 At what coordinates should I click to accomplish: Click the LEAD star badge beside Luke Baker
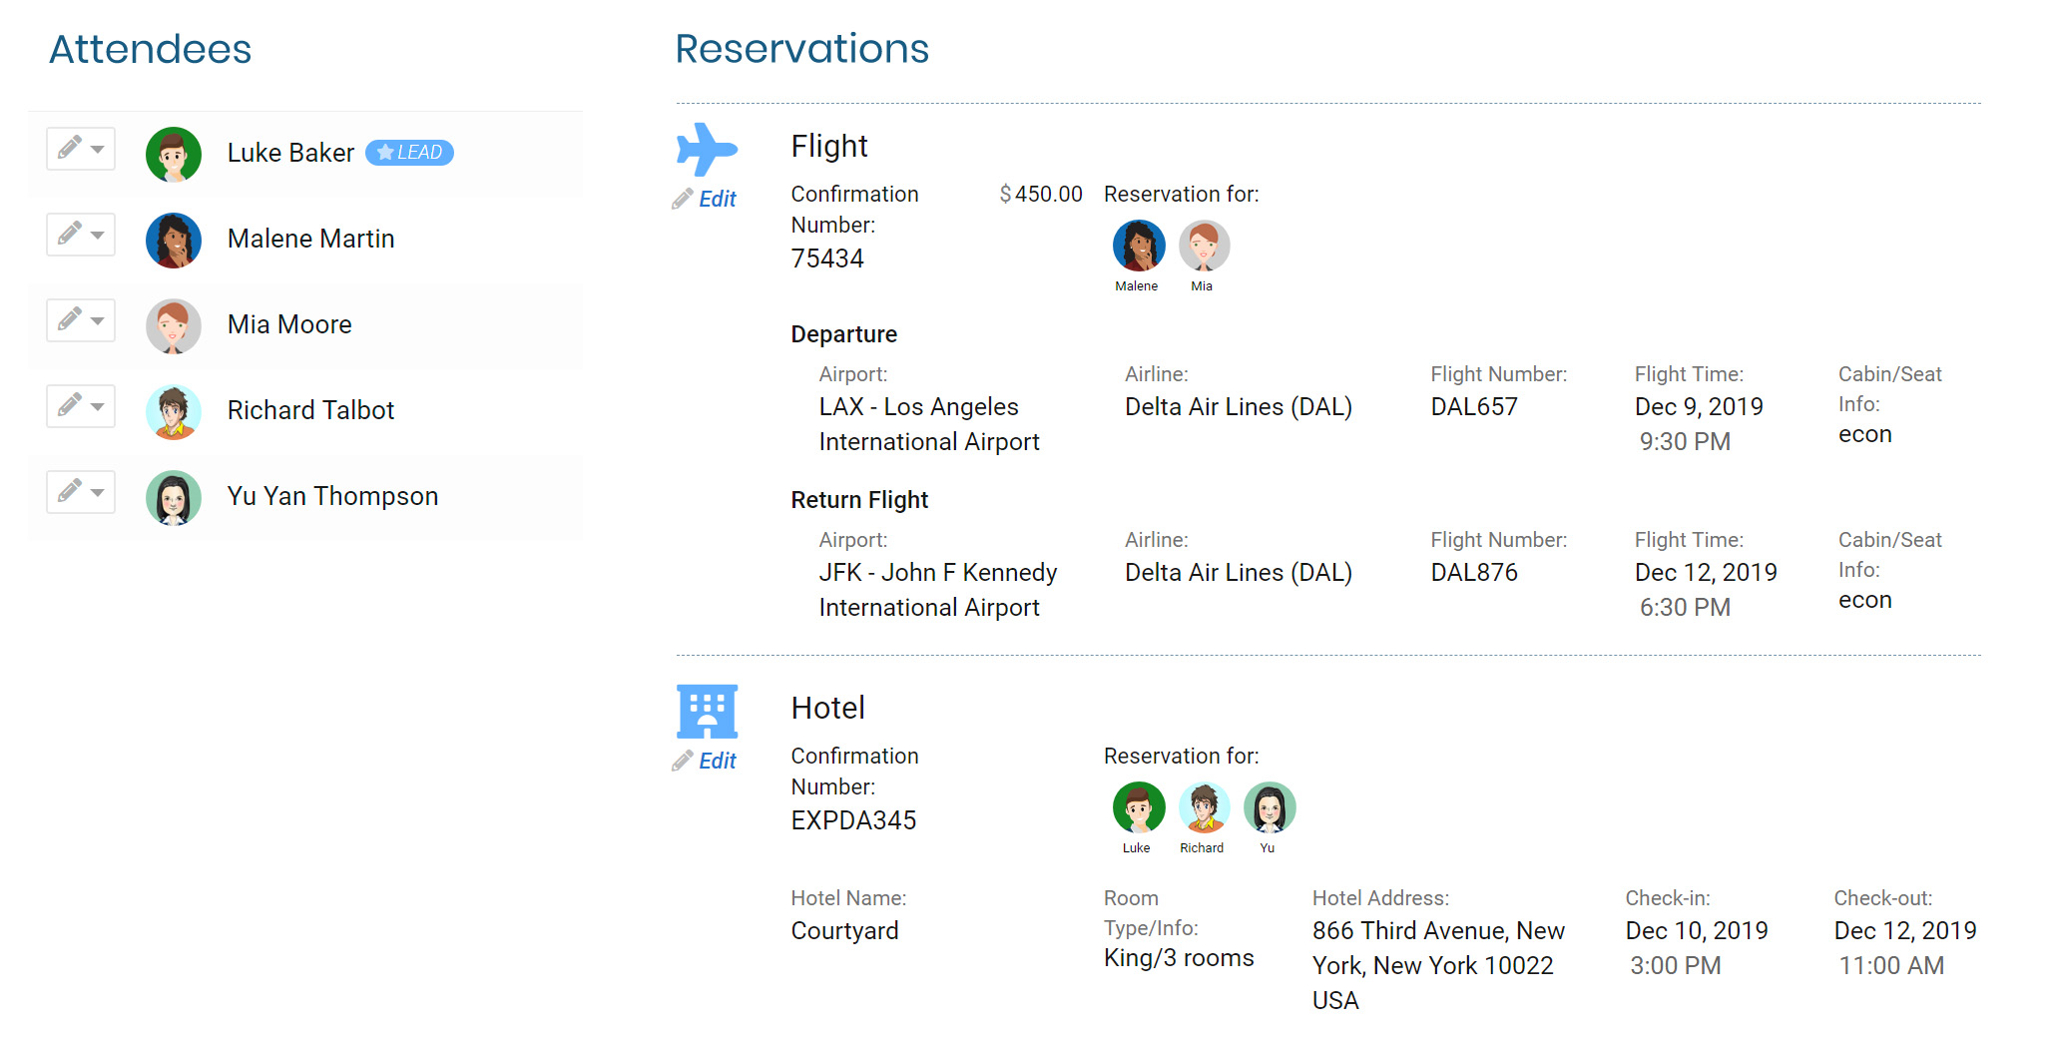409,153
